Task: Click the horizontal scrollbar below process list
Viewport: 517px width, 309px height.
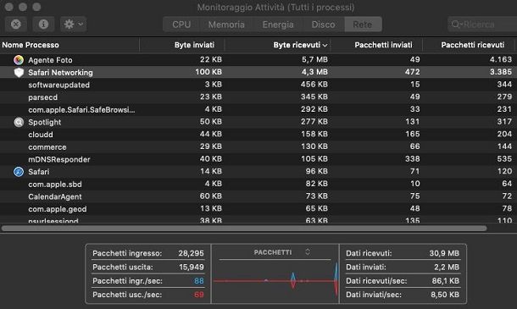Action: (x=244, y=229)
